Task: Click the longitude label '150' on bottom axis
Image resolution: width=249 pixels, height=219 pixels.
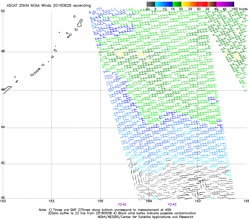Action: tap(3, 201)
